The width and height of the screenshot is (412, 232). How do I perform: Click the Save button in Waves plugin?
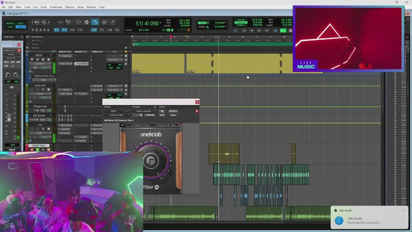click(x=173, y=125)
